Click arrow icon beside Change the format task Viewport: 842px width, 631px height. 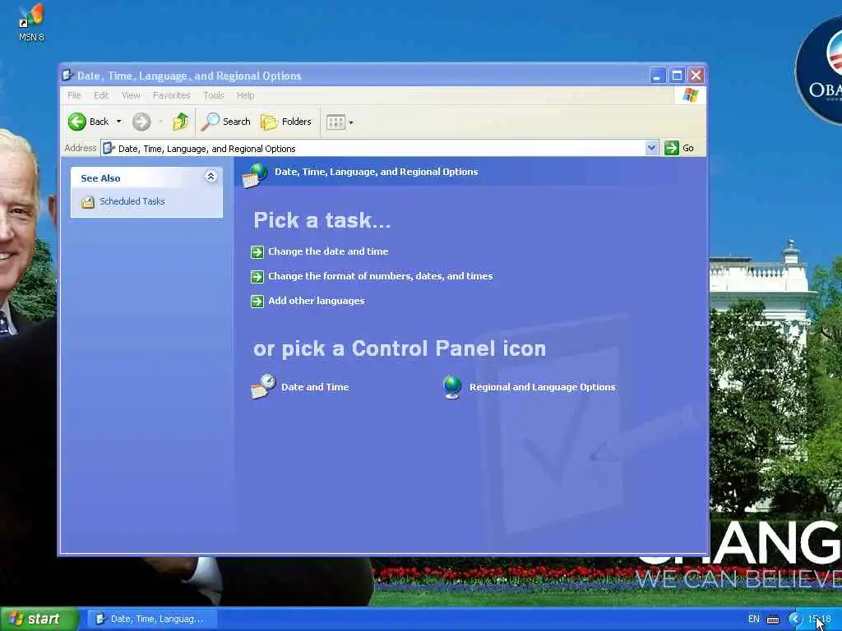pos(257,276)
